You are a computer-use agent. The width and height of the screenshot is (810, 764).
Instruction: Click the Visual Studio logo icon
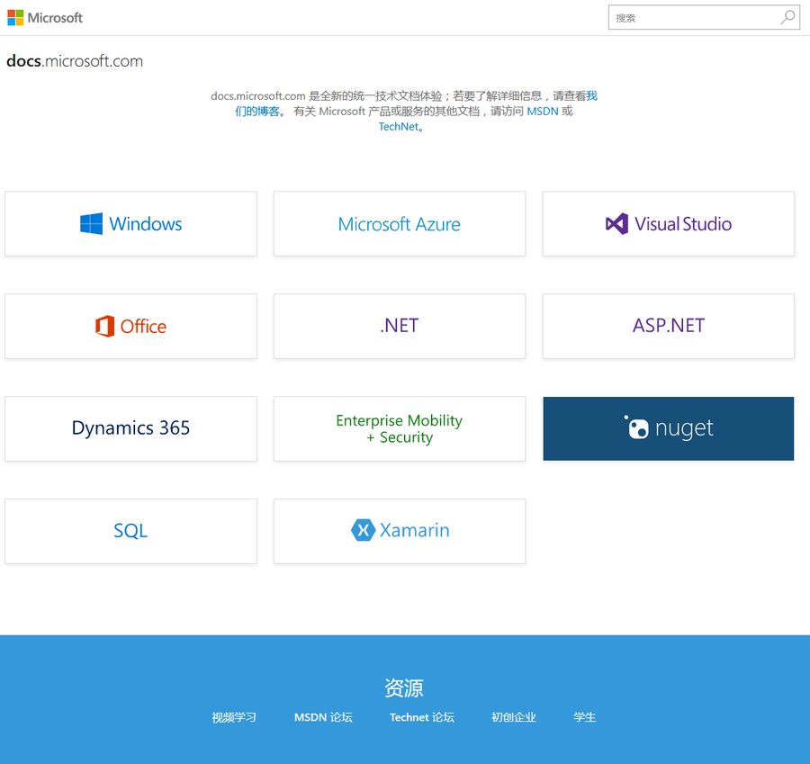point(616,224)
